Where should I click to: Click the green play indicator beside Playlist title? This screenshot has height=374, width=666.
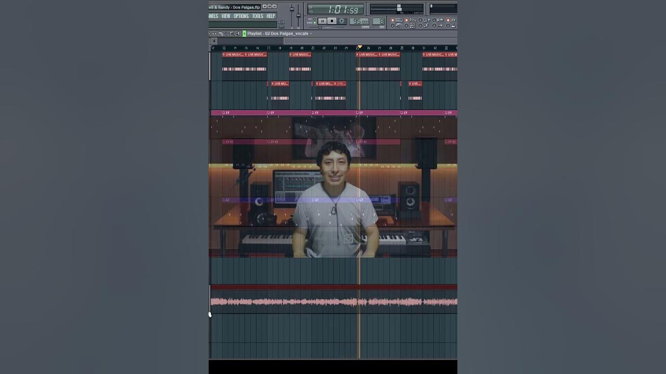pos(245,34)
